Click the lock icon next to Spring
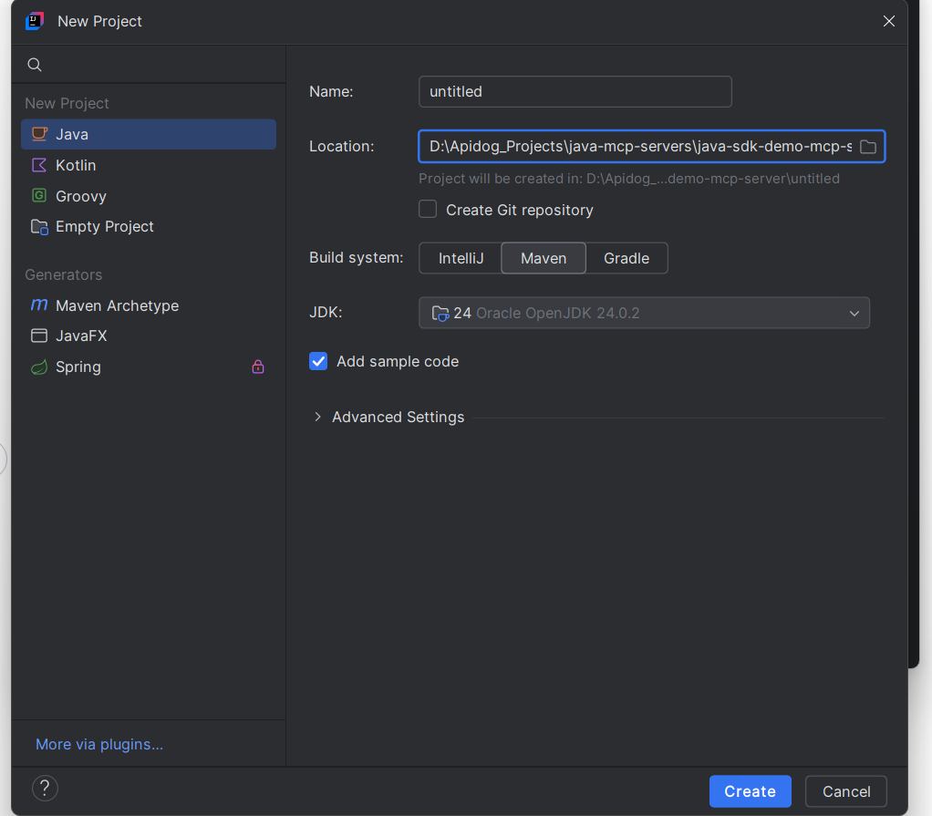The height and width of the screenshot is (816, 932). [x=258, y=367]
